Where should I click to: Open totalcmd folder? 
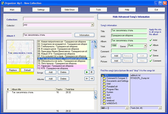[109, 101]
